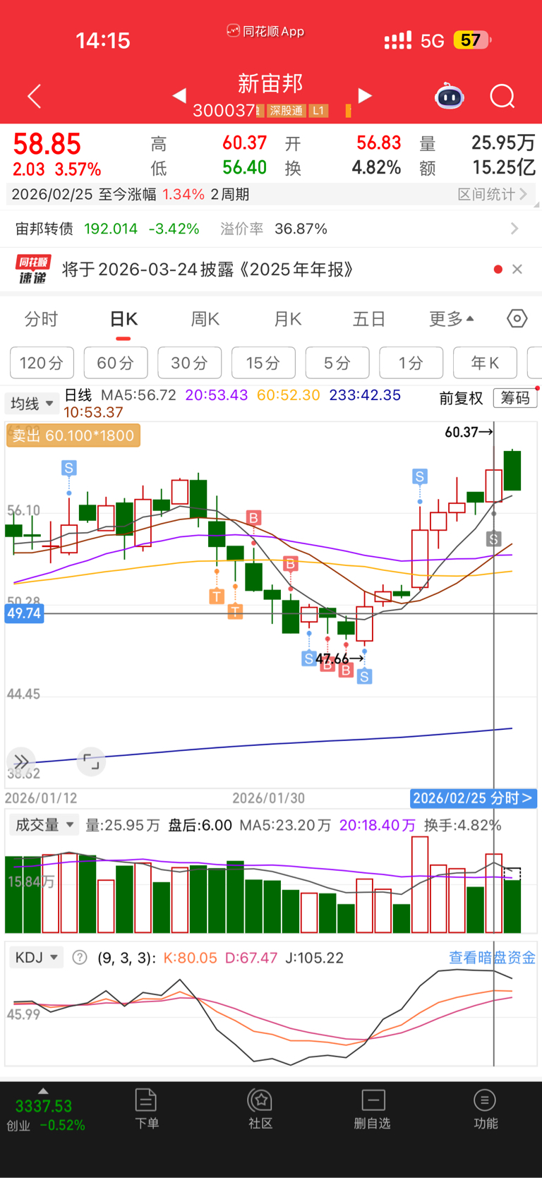Switch to previous stock with left triangle

point(179,95)
